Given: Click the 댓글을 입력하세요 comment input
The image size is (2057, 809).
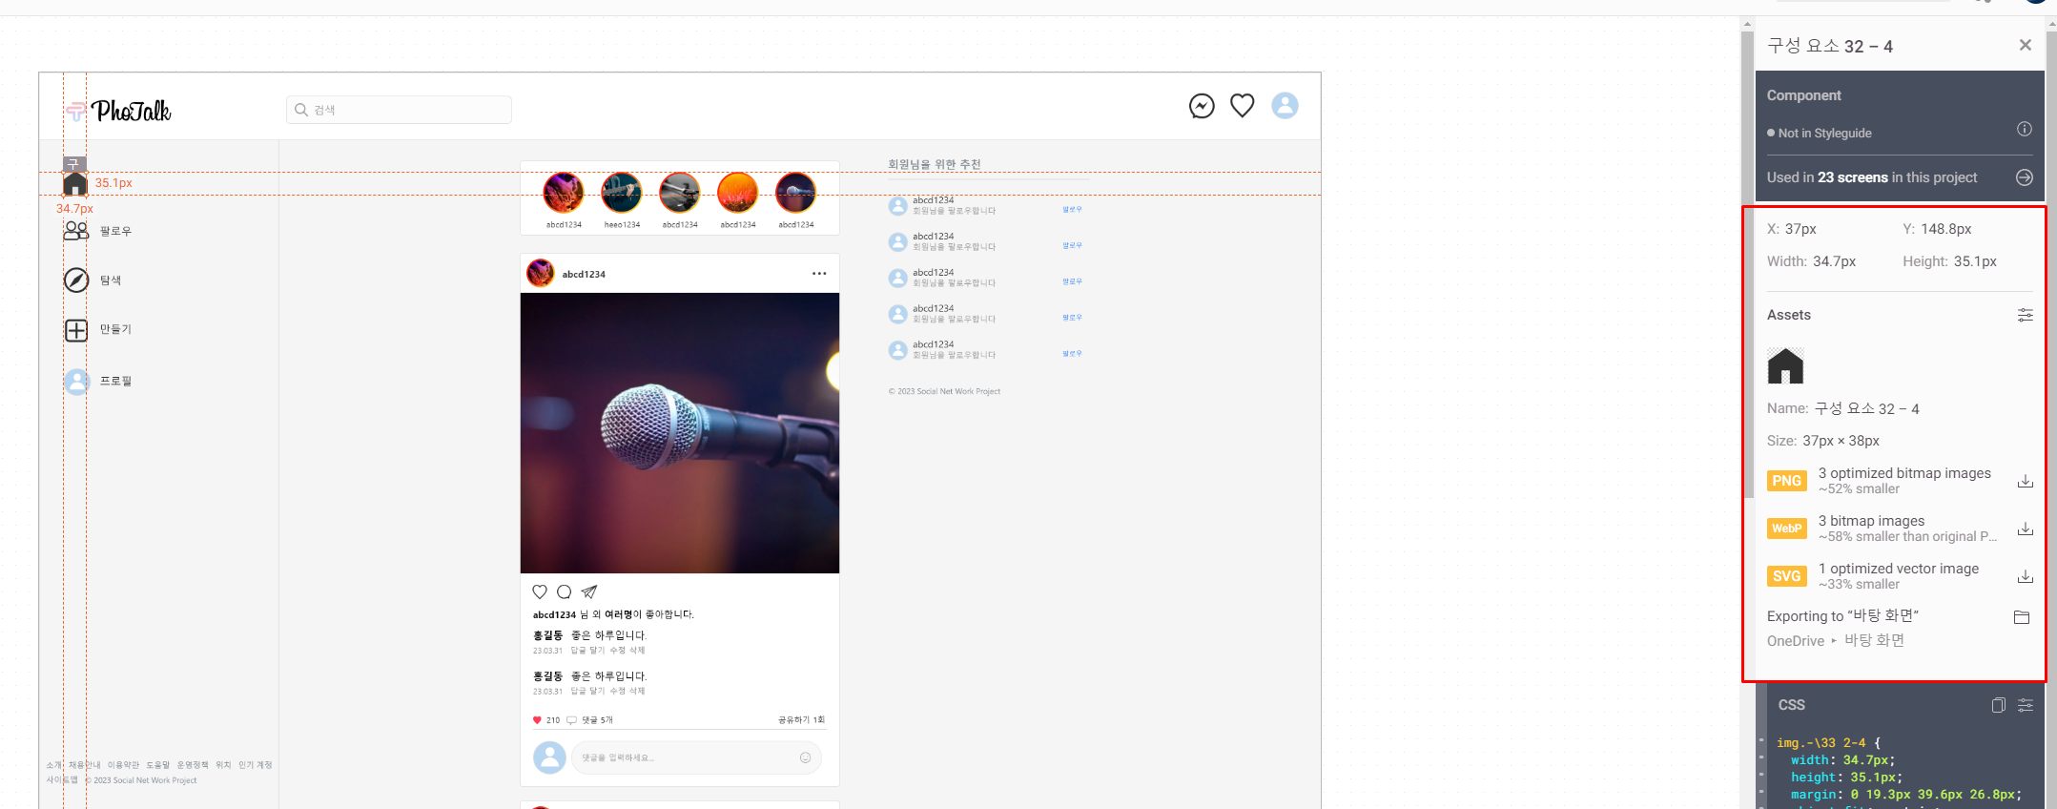Looking at the screenshot, I should (696, 757).
